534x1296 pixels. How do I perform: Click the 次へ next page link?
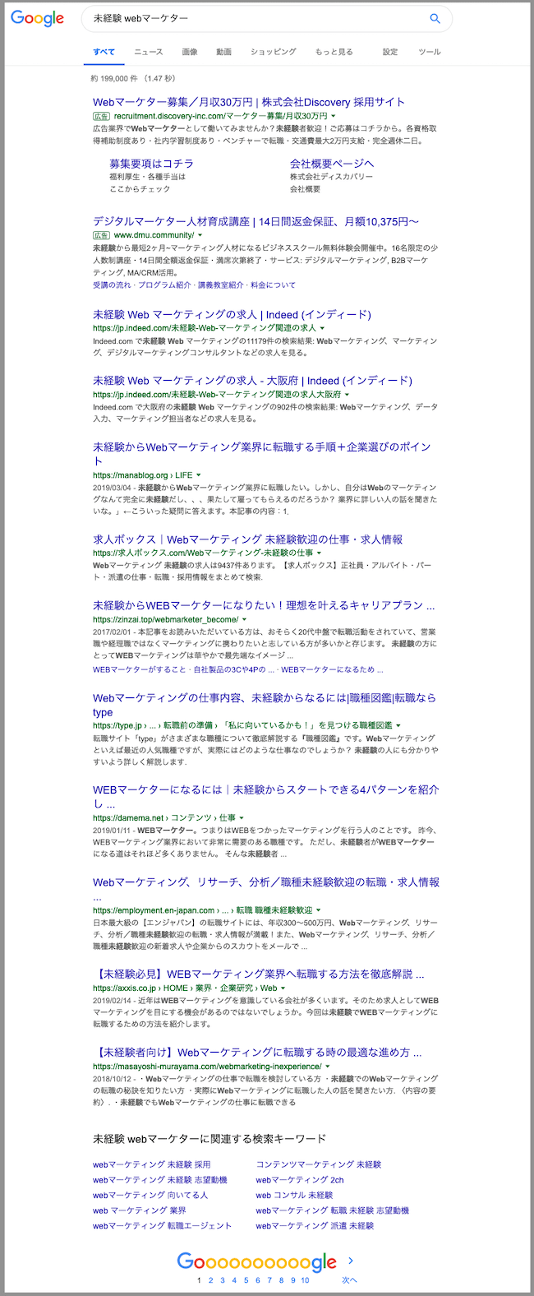tap(350, 1280)
